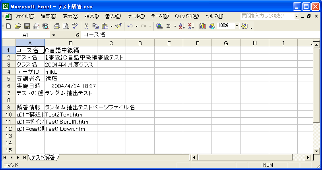Click the Copy icon
Image resolution: width=322 pixels, height=170 pixels.
click(x=95, y=26)
